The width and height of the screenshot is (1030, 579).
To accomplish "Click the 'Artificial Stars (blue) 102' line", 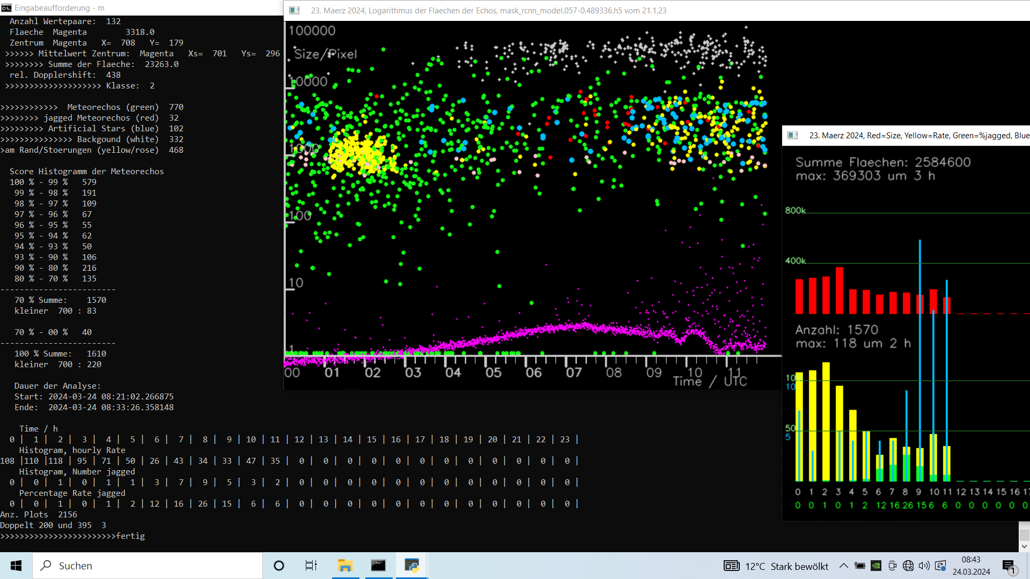I will click(x=92, y=129).
